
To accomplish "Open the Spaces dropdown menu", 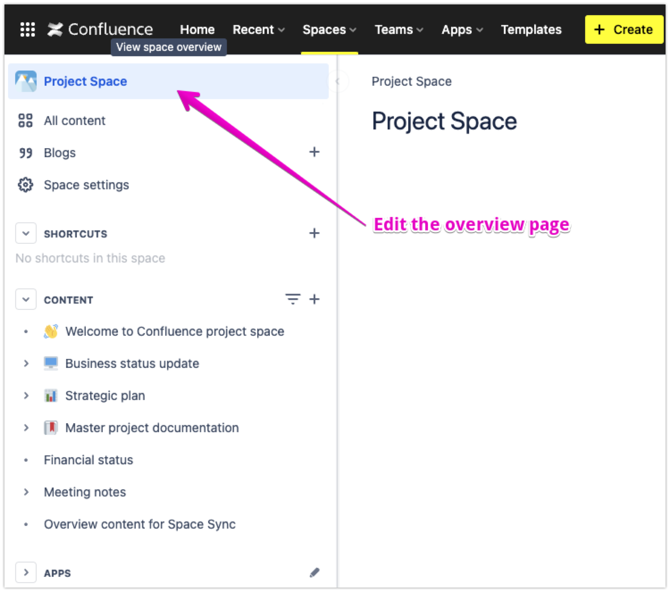I will 329,29.
